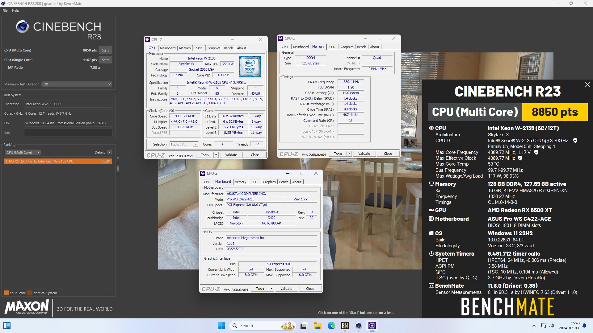
Task: Click Validate in CPU-Z Memory window
Action: (x=364, y=154)
